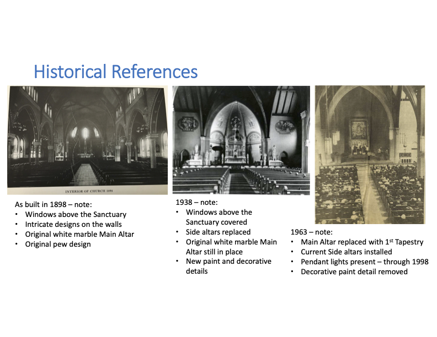Click the 'Original pew design' bullet
Image resolution: width=437 pixels, height=337 pixels.
[58, 244]
